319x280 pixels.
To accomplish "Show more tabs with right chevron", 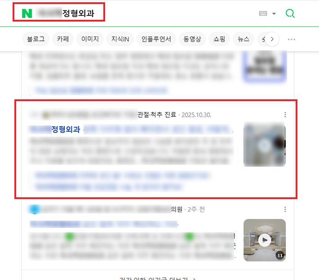I will tap(272, 39).
